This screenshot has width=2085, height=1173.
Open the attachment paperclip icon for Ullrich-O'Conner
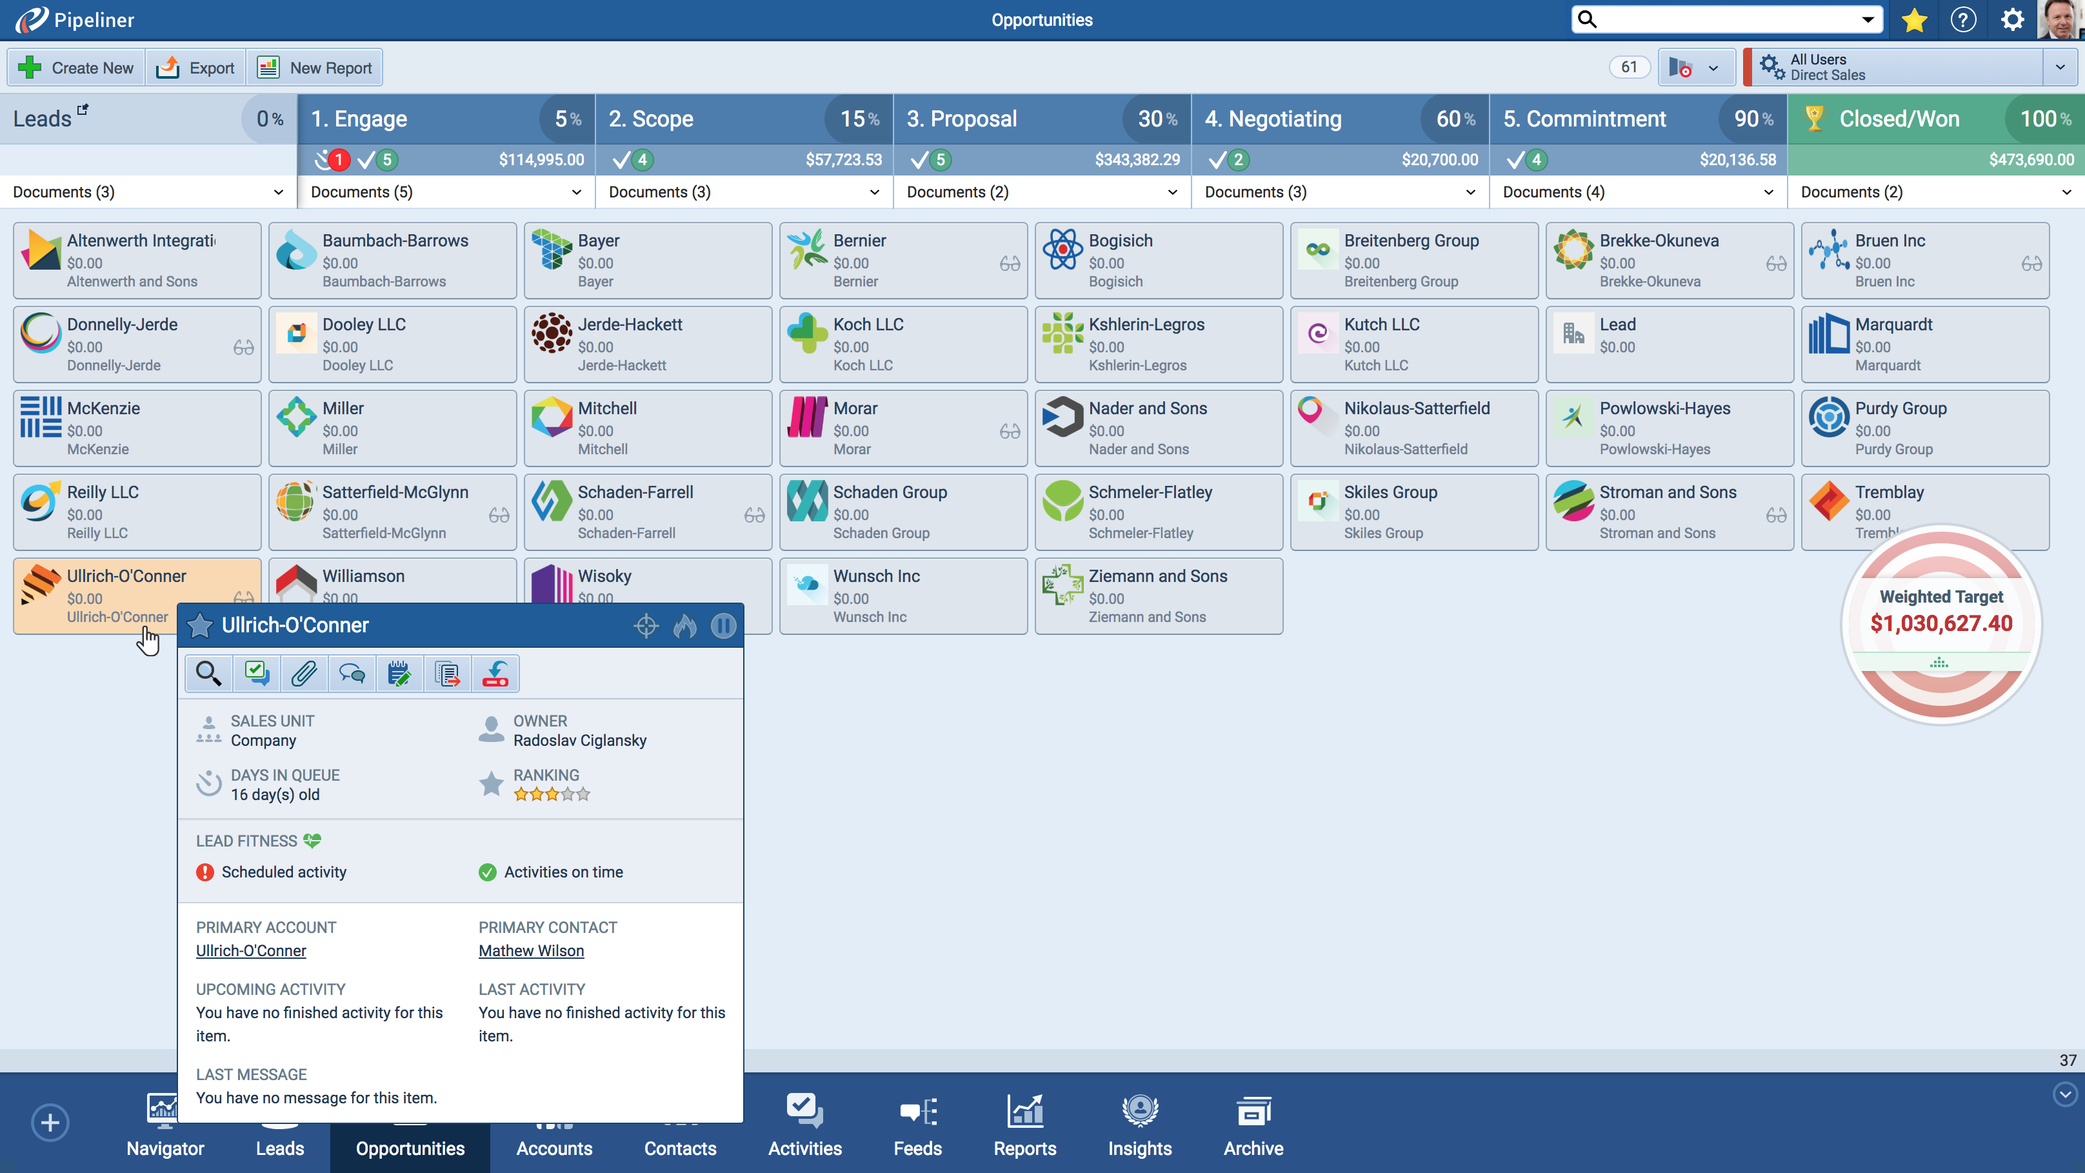304,673
